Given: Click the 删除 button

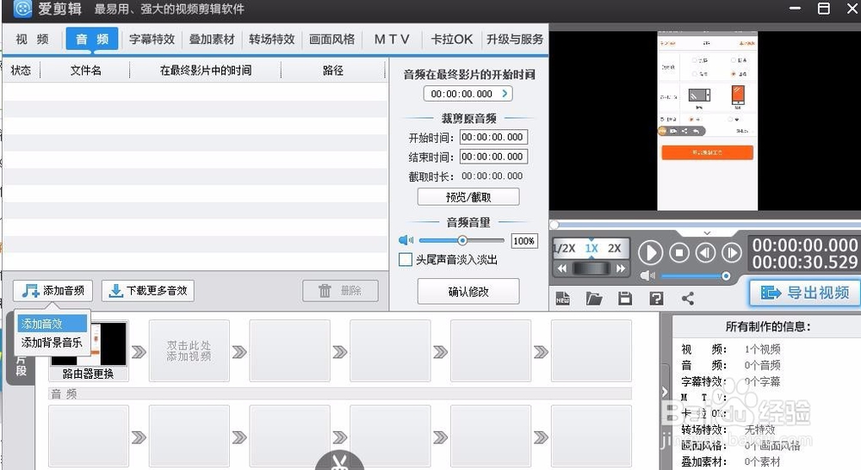Looking at the screenshot, I should pos(340,290).
